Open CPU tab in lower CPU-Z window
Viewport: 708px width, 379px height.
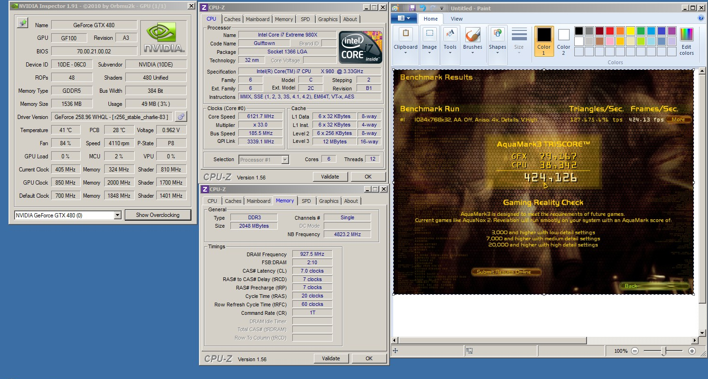pyautogui.click(x=213, y=201)
